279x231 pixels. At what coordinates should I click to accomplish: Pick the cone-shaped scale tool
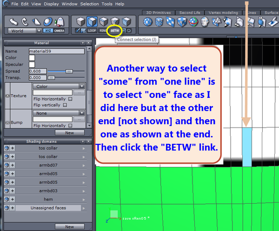(x=36, y=22)
